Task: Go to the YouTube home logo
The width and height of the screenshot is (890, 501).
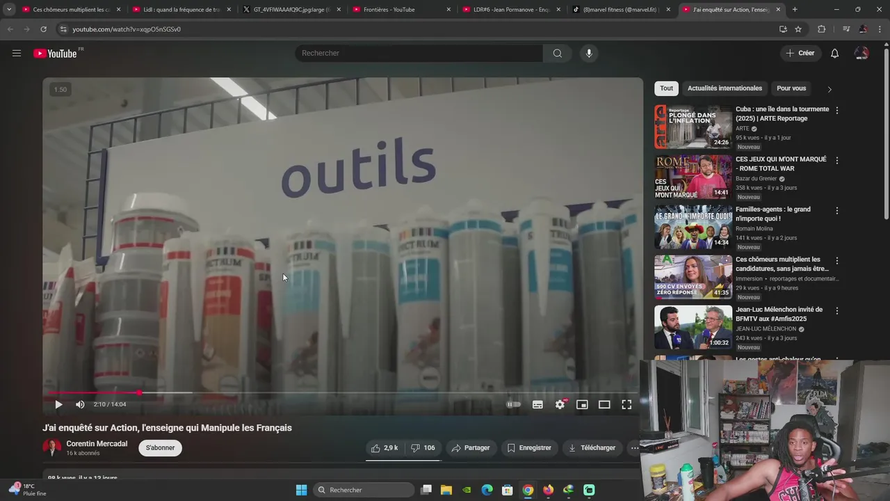Action: (x=55, y=54)
